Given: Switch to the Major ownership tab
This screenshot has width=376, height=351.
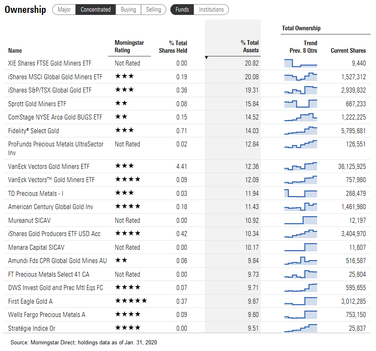Looking at the screenshot, I should pos(64,10).
